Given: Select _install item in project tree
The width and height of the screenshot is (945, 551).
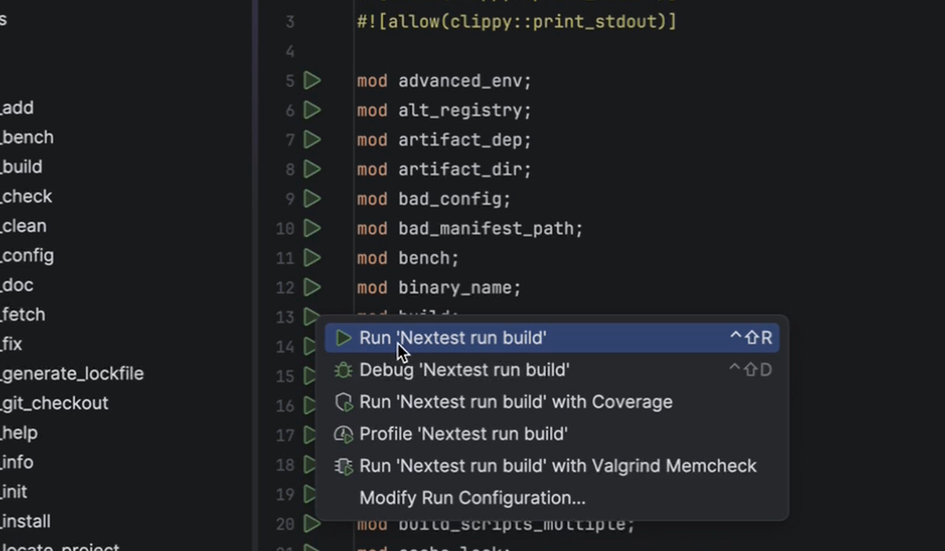Looking at the screenshot, I should 25,521.
